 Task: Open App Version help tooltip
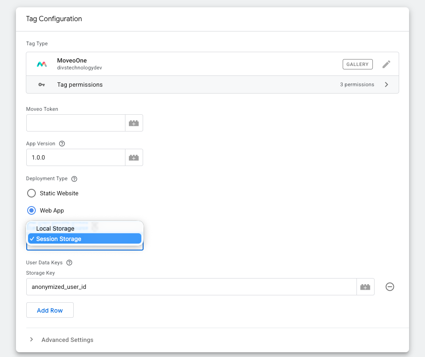(x=62, y=144)
